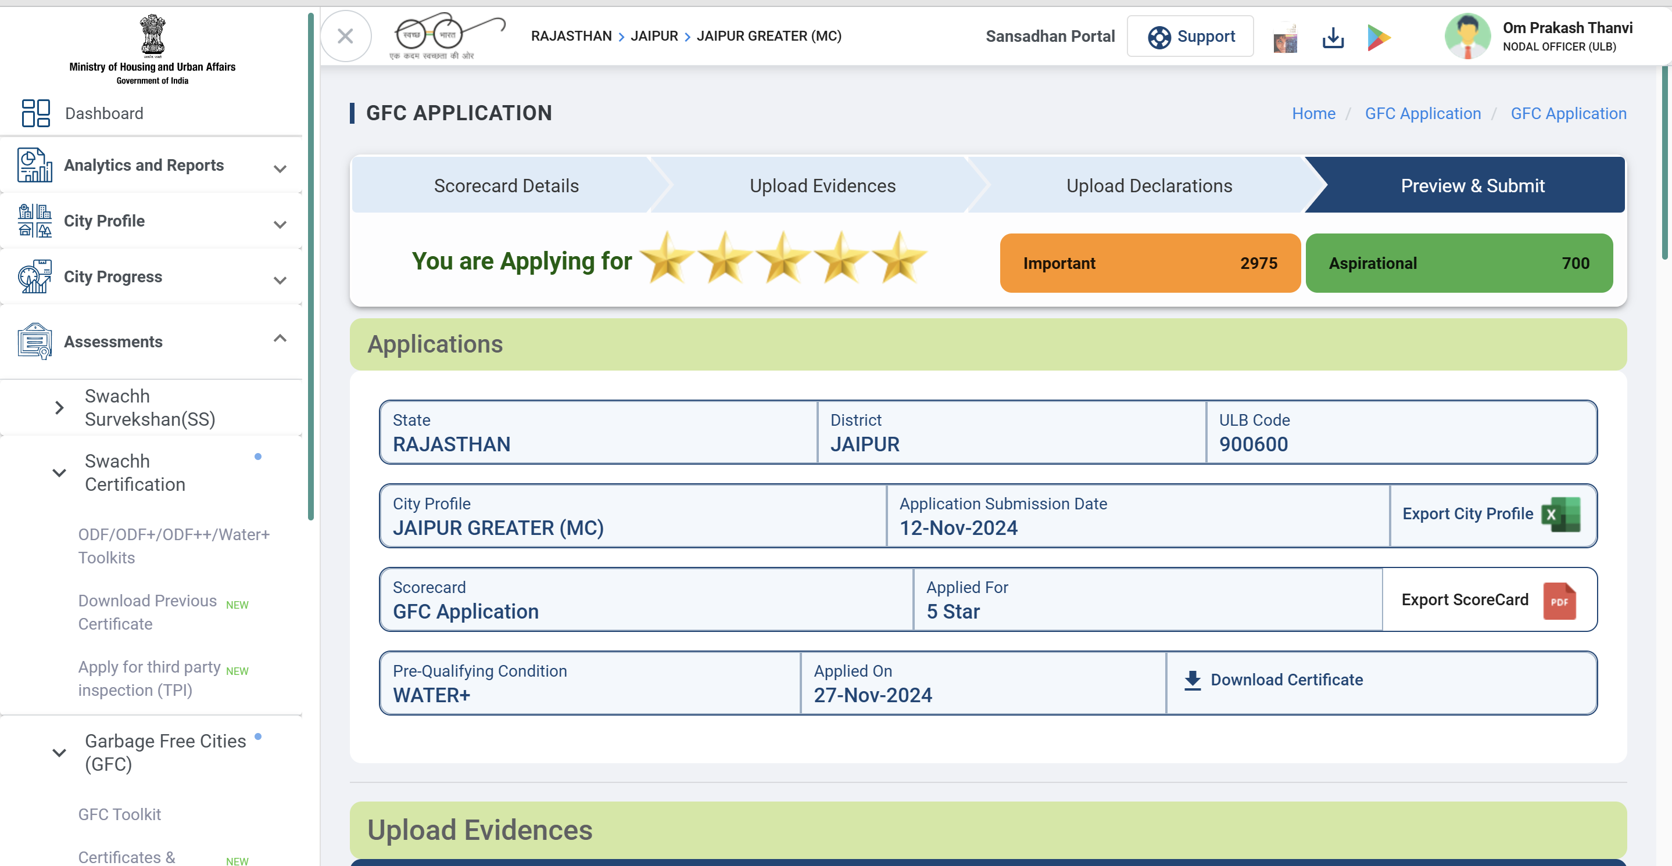1672x866 pixels.
Task: Click the City Progress gauge icon
Action: pyautogui.click(x=35, y=276)
